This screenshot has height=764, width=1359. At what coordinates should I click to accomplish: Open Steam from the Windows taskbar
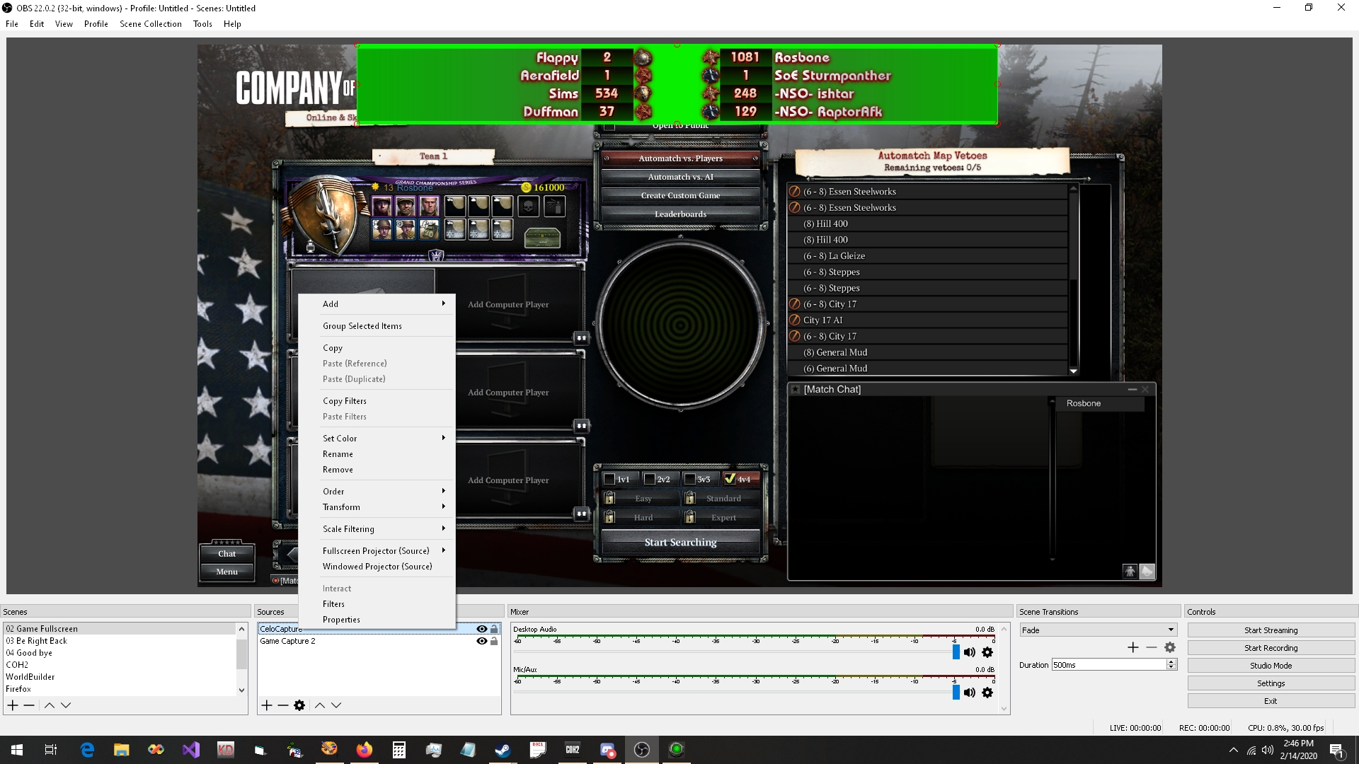503,750
